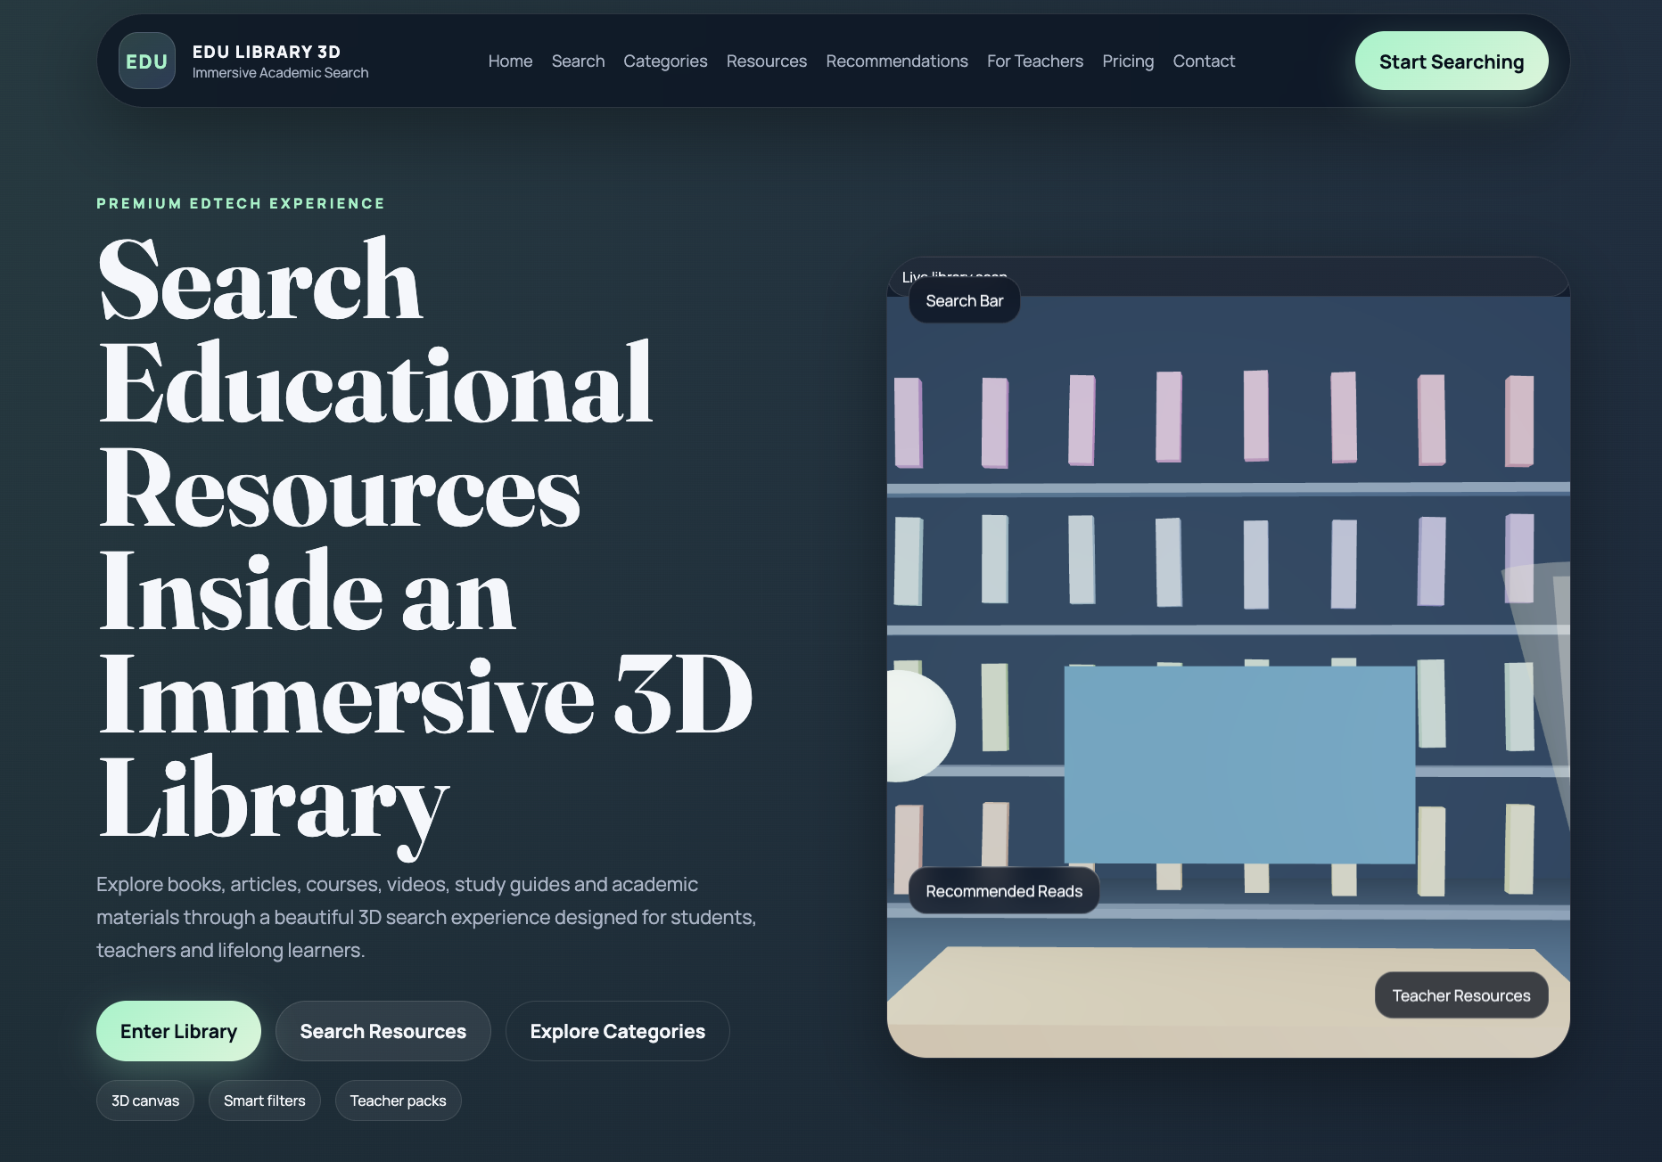This screenshot has height=1162, width=1662.
Task: Click the EDU LIBRARY 3D brand title
Action: click(x=267, y=52)
